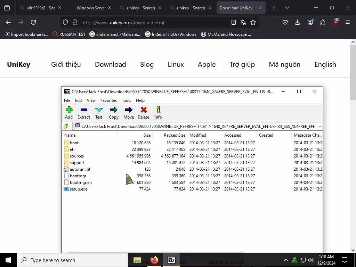
Task: Open the translate page icon
Action: coord(243,22)
